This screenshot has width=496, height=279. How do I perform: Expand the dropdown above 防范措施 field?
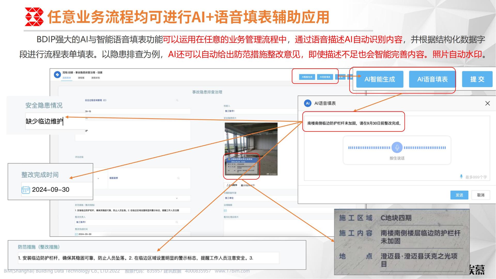click(x=177, y=198)
